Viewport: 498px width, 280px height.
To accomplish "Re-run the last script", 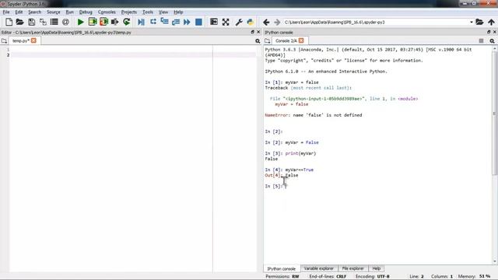I will [x=126, y=22].
